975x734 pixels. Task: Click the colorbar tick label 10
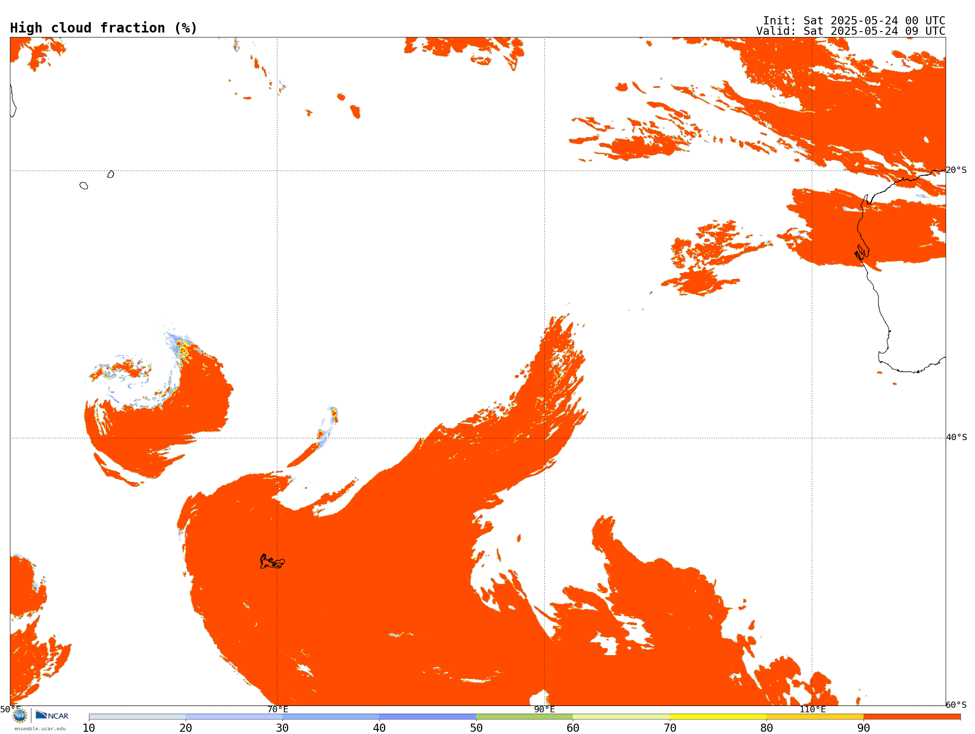[x=89, y=728]
